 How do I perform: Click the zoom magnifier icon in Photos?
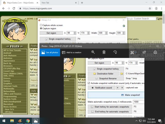93,52
